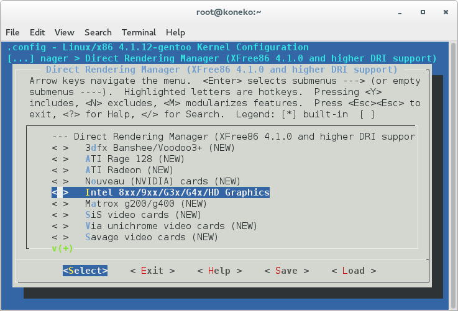Open the File menu
The width and height of the screenshot is (458, 311).
(x=12, y=32)
